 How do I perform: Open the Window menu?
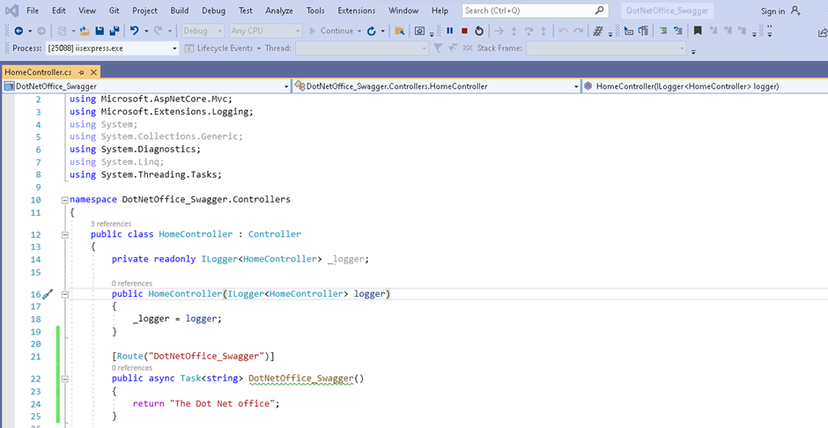(403, 11)
